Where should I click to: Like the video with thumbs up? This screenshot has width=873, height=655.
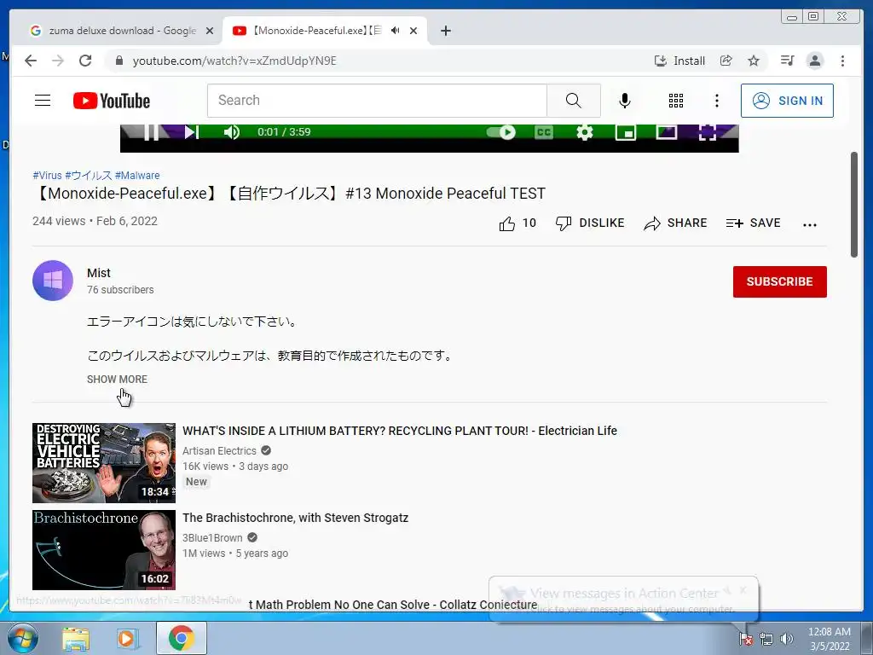(517, 223)
